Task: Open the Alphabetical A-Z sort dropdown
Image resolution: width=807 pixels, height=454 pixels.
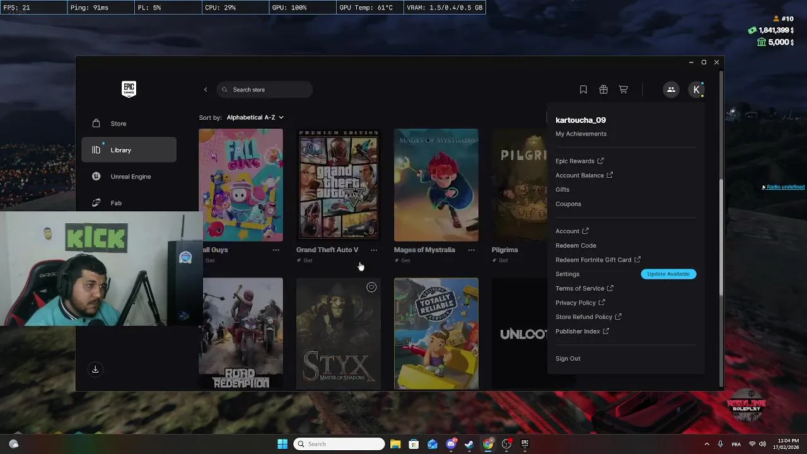Action: (x=255, y=117)
